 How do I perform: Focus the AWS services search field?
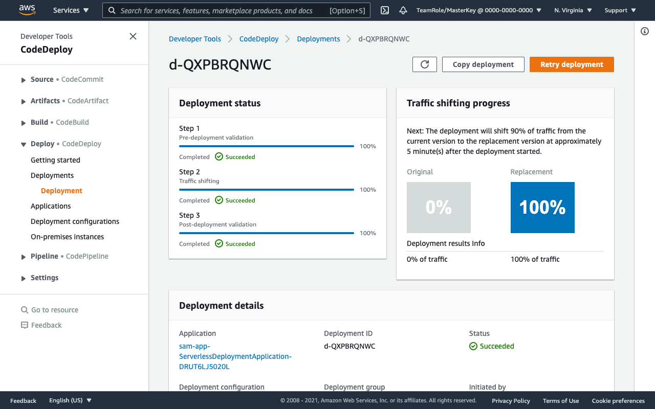coord(236,10)
